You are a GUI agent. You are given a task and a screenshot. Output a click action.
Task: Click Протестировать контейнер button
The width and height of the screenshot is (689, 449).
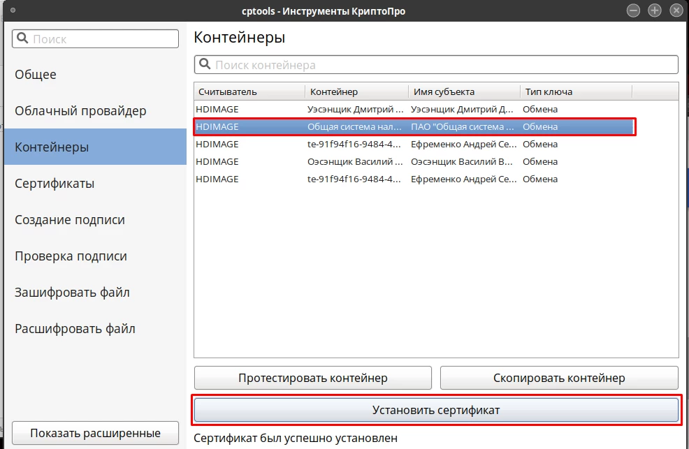tap(313, 378)
